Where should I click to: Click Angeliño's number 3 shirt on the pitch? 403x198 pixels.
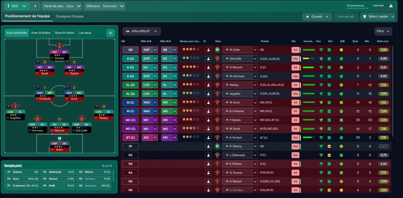click(15, 106)
